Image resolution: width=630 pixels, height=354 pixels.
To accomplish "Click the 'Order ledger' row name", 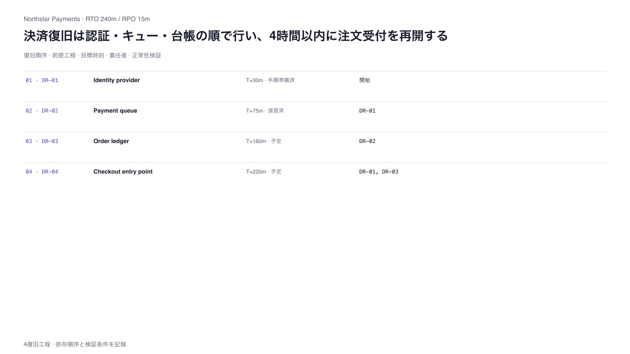I will click(x=111, y=141).
